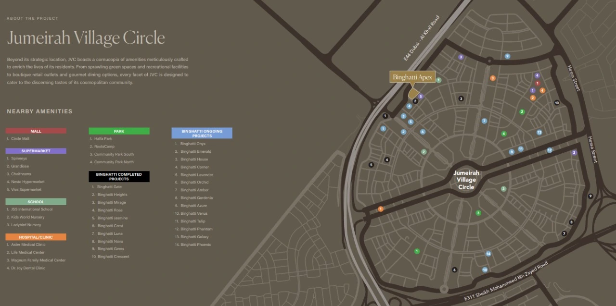Click the red MALL legend header

pyautogui.click(x=36, y=131)
